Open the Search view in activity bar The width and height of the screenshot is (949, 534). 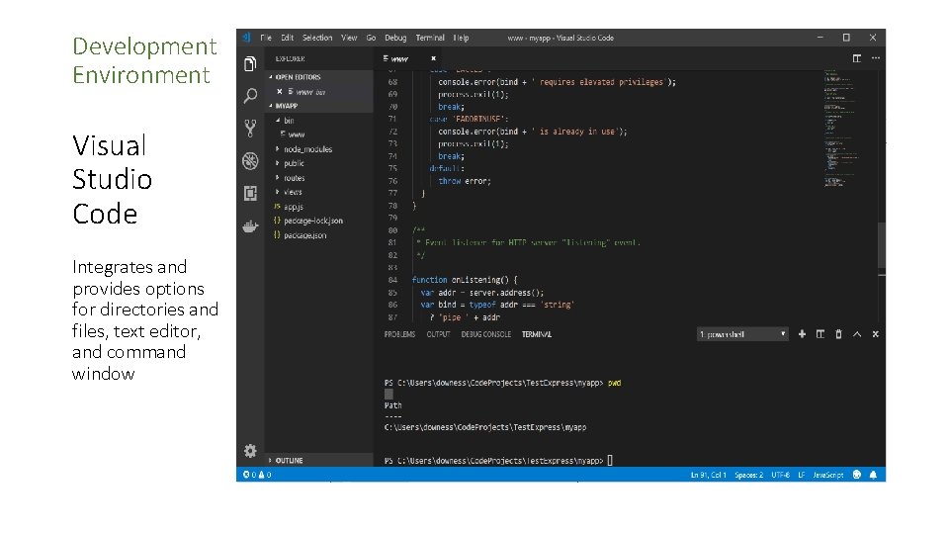250,96
